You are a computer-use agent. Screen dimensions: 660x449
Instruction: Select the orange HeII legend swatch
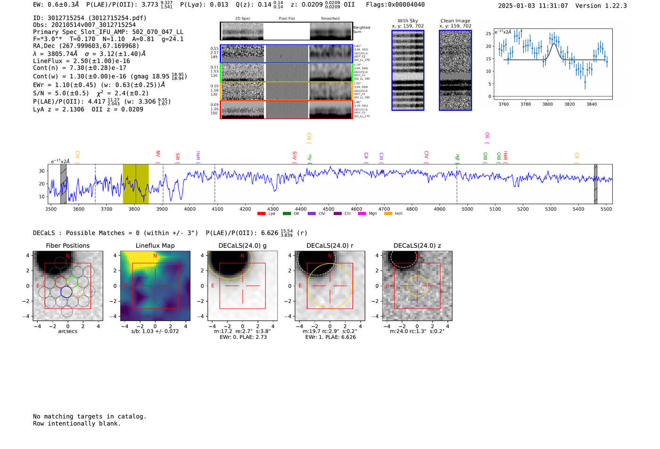click(x=388, y=213)
